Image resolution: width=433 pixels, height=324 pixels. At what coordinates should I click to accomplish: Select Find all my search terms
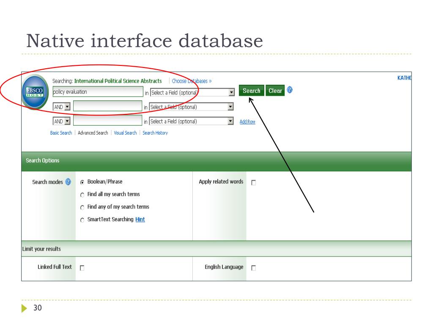(x=82, y=195)
